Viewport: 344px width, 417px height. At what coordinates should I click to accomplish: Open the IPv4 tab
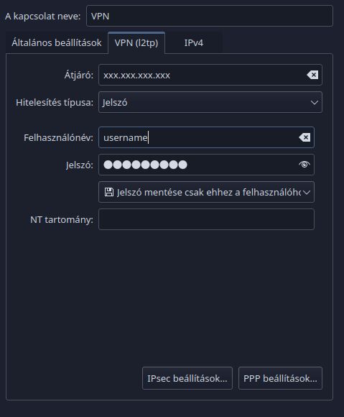pos(194,43)
